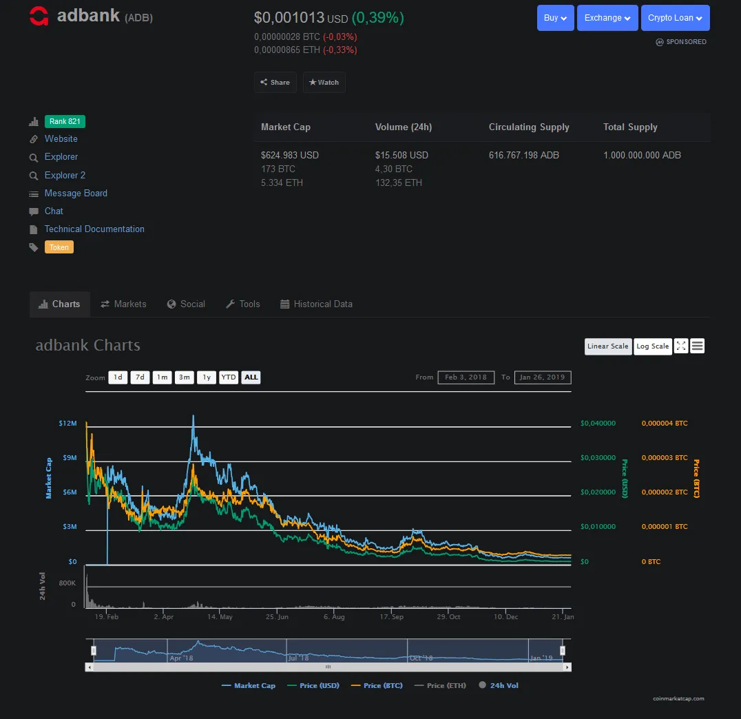Click the tag icon beside Token
Image resolution: width=741 pixels, height=719 pixels.
click(x=34, y=247)
